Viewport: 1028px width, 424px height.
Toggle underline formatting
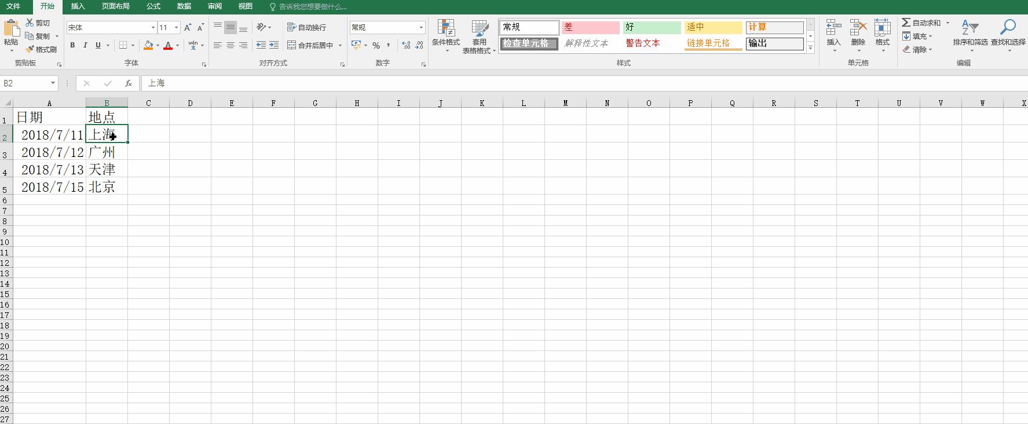pyautogui.click(x=98, y=45)
